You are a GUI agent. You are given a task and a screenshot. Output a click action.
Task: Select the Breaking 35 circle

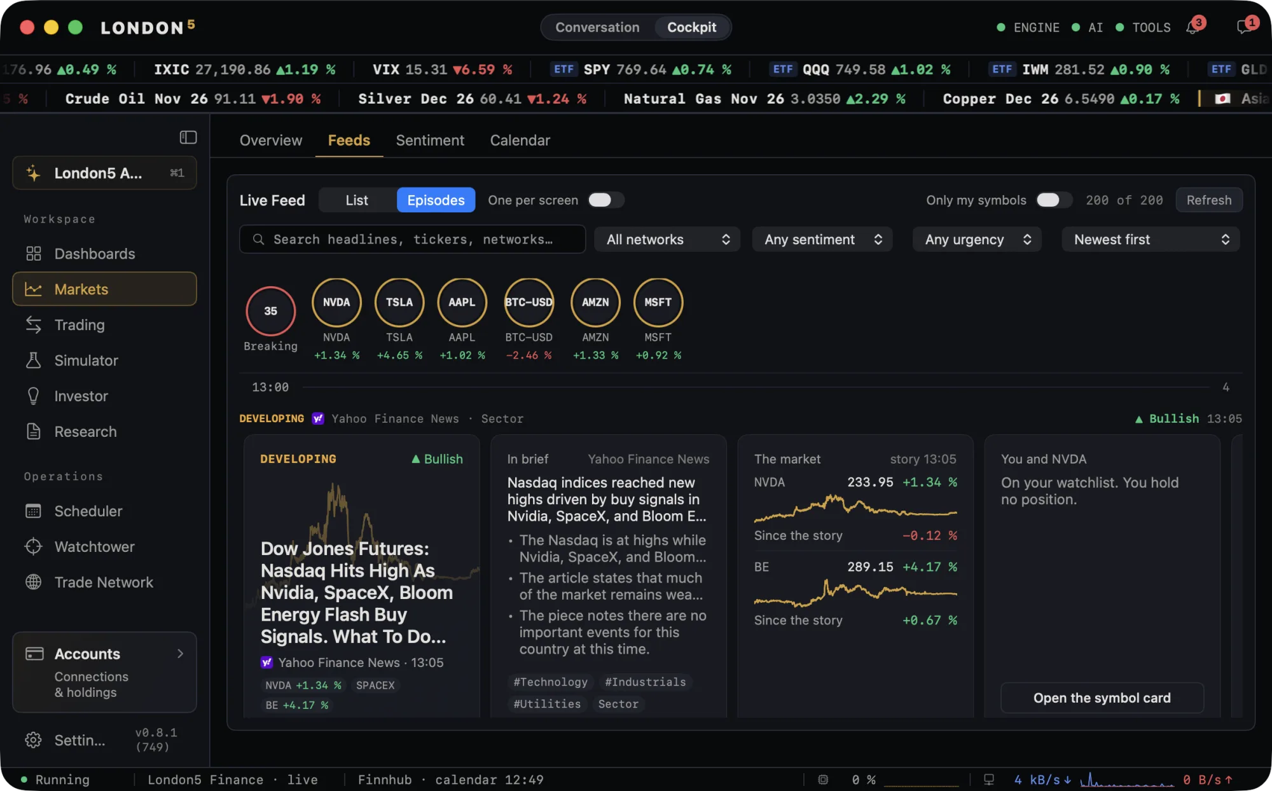271,311
